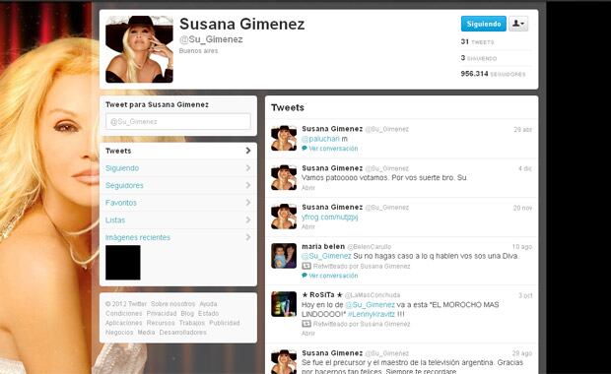Open the 3 Siguiendo count

click(479, 58)
